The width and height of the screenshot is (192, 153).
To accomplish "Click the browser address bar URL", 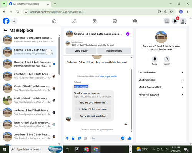I will pyautogui.click(x=56, y=12).
